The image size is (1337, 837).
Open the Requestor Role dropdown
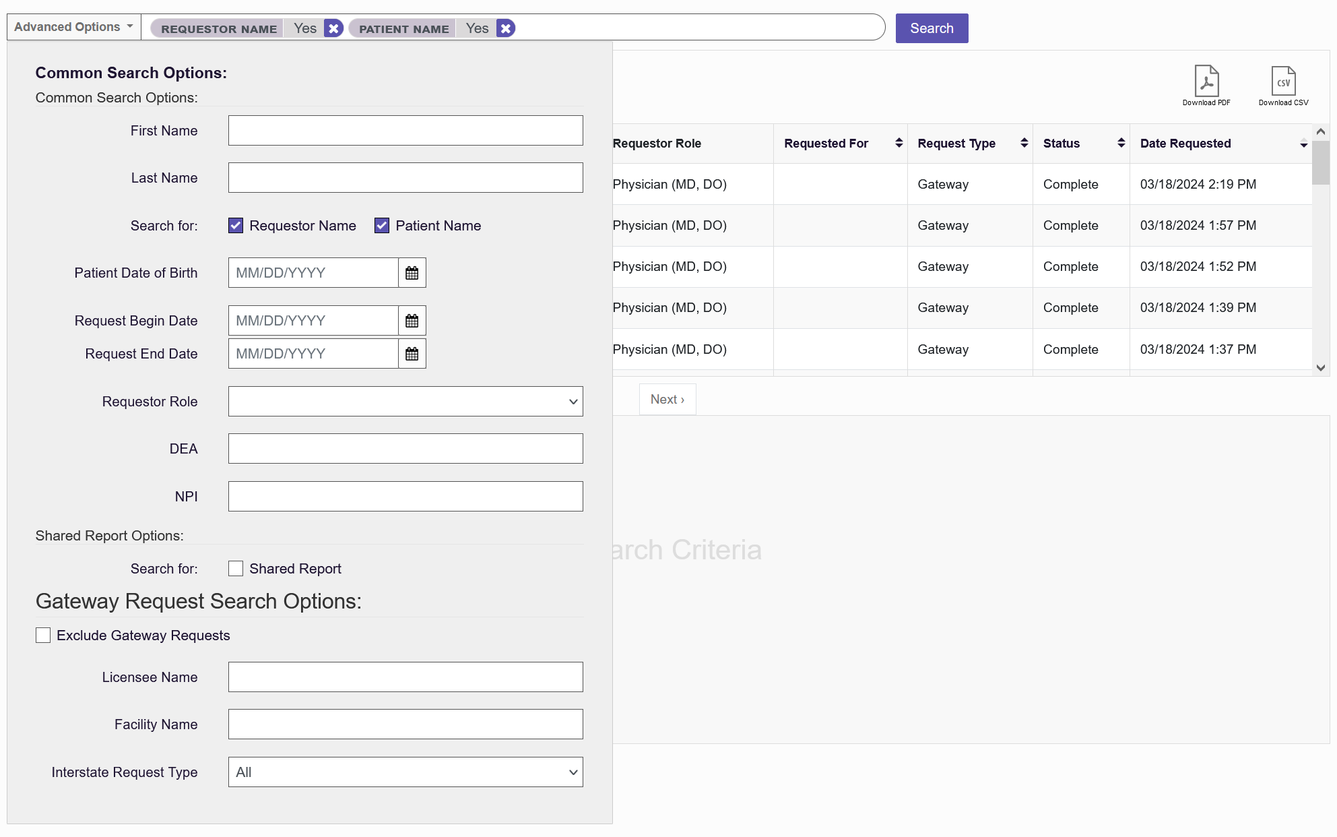tap(405, 402)
